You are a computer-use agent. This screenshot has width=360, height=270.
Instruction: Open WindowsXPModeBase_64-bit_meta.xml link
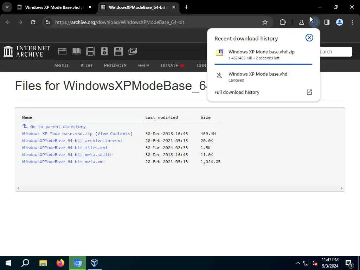(x=63, y=162)
